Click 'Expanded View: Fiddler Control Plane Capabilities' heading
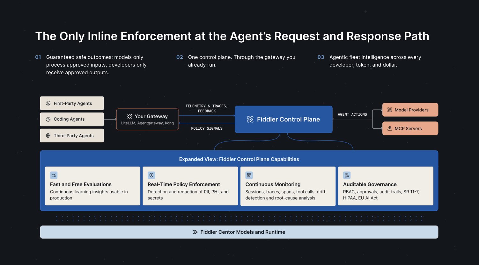479x265 pixels. click(x=239, y=159)
